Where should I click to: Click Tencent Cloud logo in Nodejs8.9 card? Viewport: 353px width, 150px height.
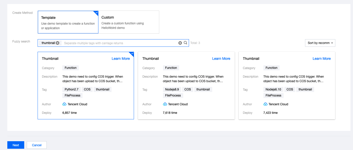click(x=165, y=104)
